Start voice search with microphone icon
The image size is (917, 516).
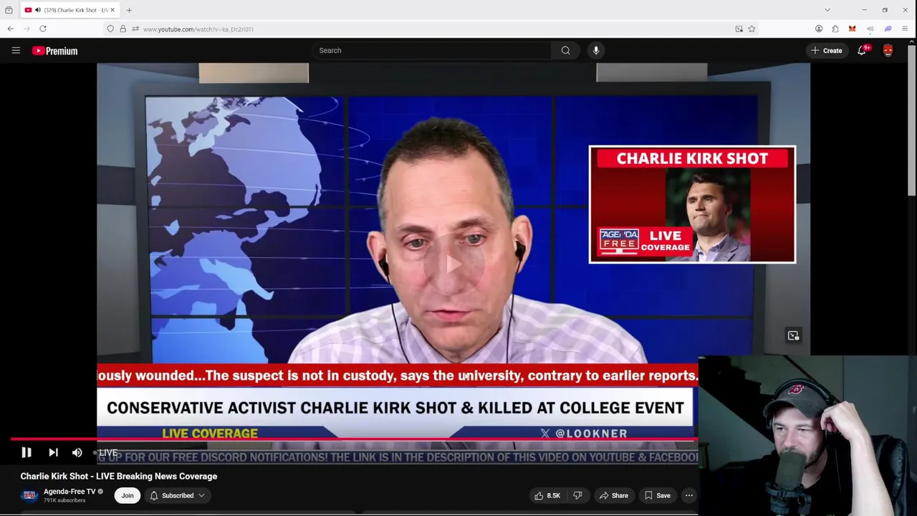[x=596, y=50]
